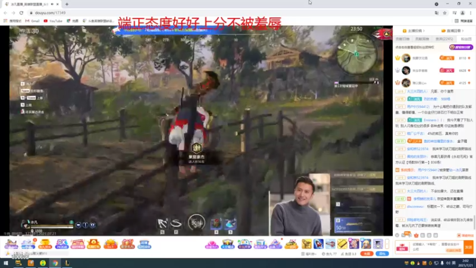Screen dimensions: 476x268
Task: Select the airplane gift icon
Action: 330,244
